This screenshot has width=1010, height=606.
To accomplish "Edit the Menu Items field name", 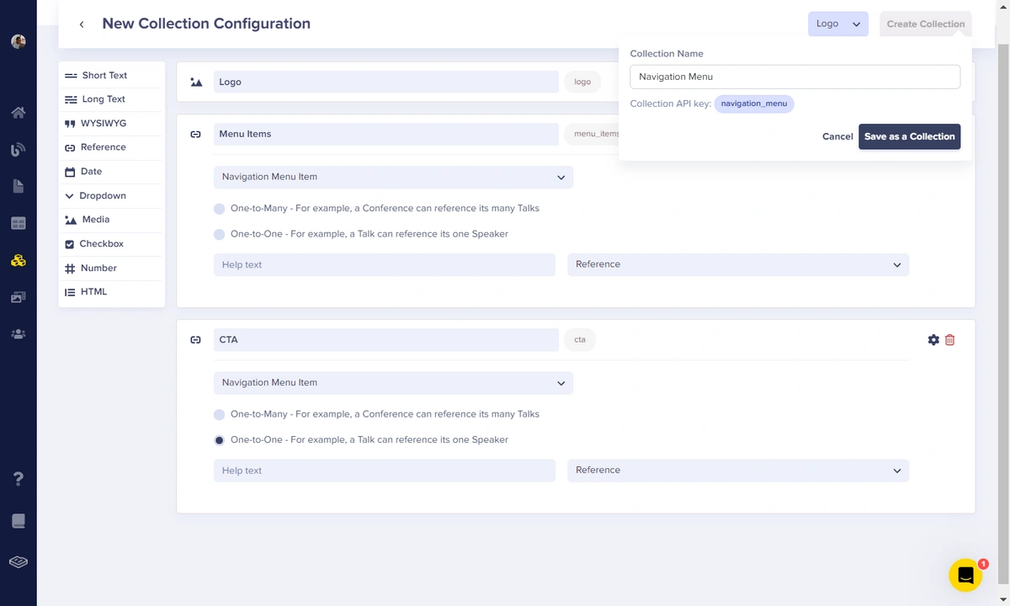I will (x=385, y=134).
